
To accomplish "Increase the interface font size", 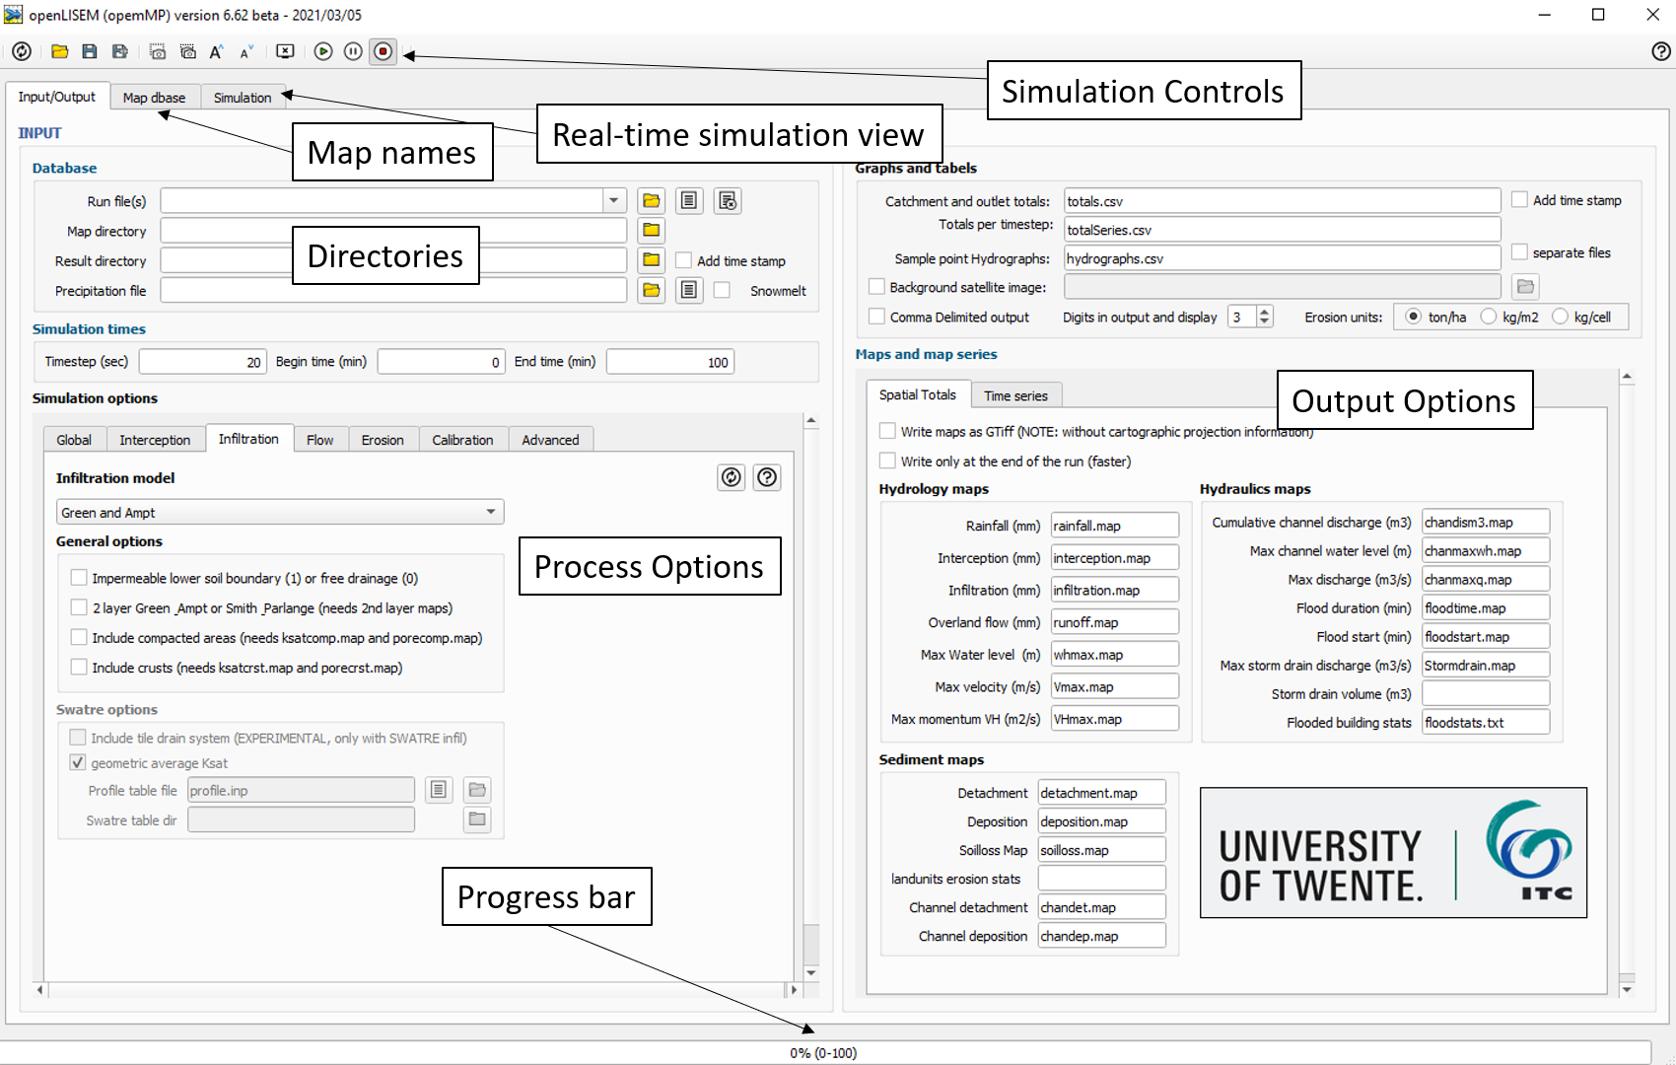I will [x=216, y=51].
